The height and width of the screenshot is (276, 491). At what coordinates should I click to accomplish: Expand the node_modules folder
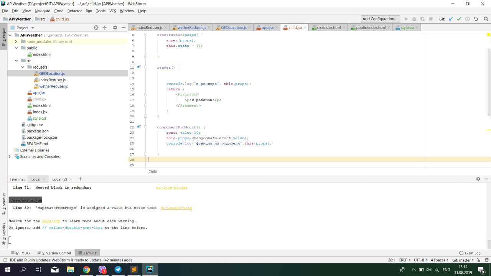(16, 41)
